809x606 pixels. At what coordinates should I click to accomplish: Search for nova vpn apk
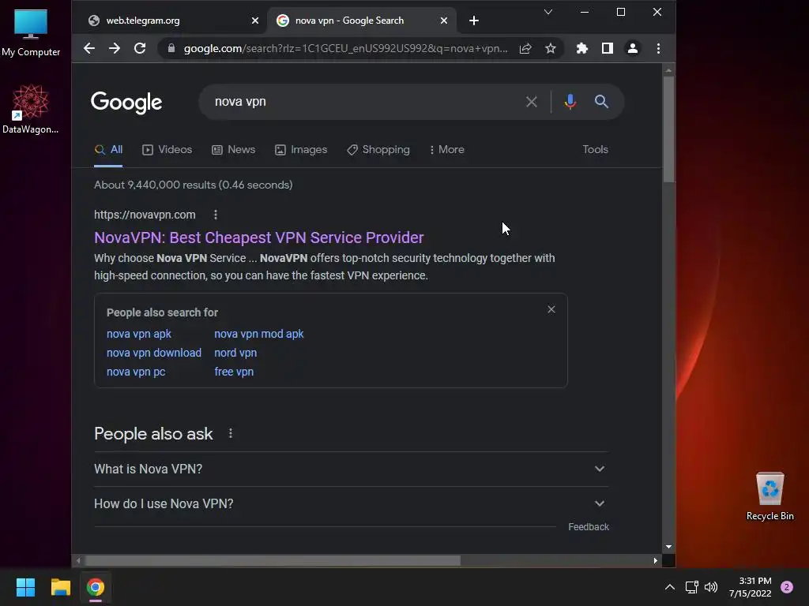(x=139, y=334)
